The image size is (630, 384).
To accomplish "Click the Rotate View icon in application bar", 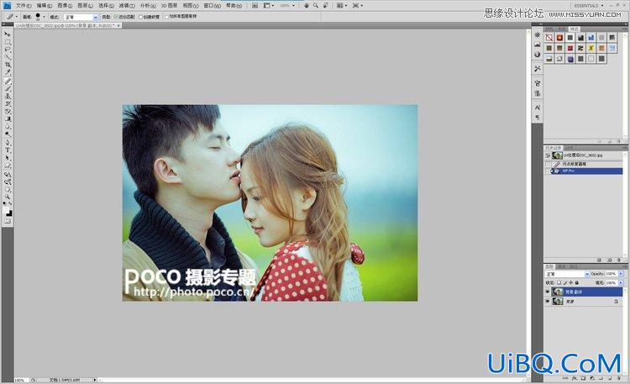I will [326, 6].
